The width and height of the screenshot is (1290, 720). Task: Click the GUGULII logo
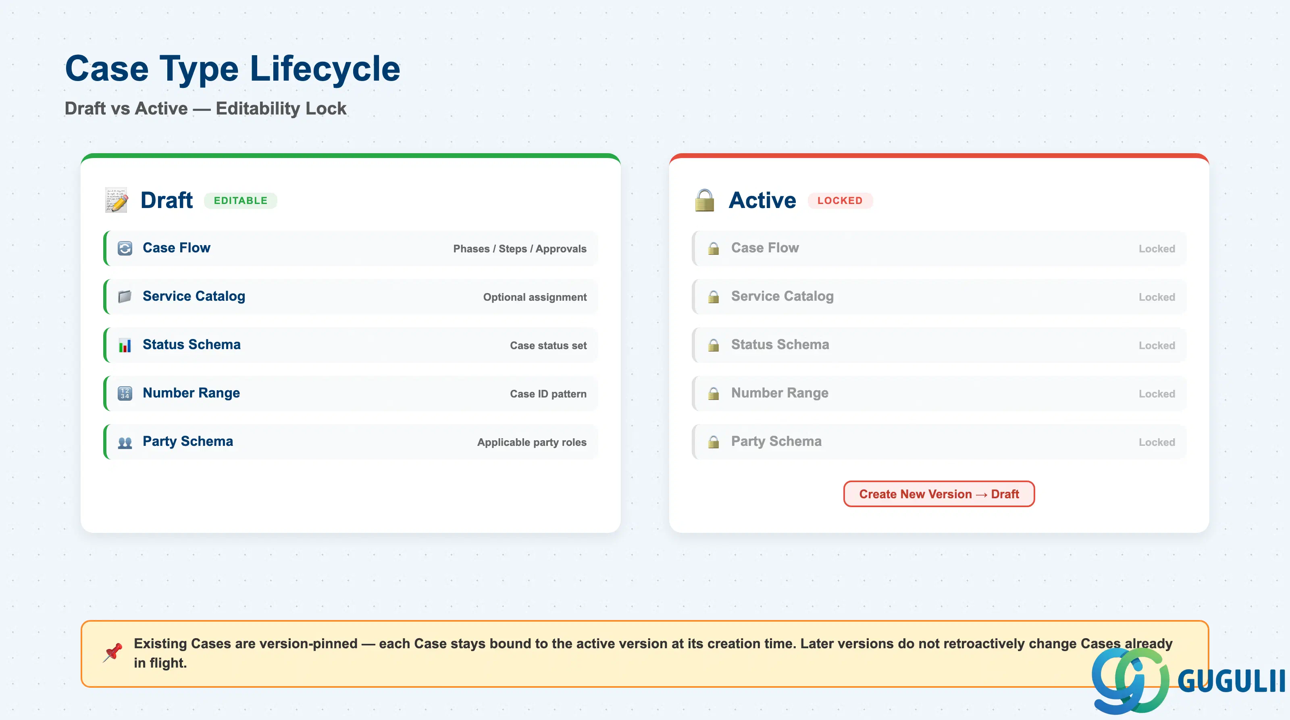[1188, 681]
